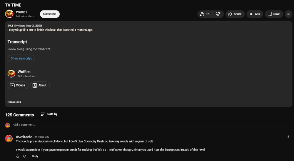Subscribe to the Wuffles channel
294x161 pixels.
point(50,14)
